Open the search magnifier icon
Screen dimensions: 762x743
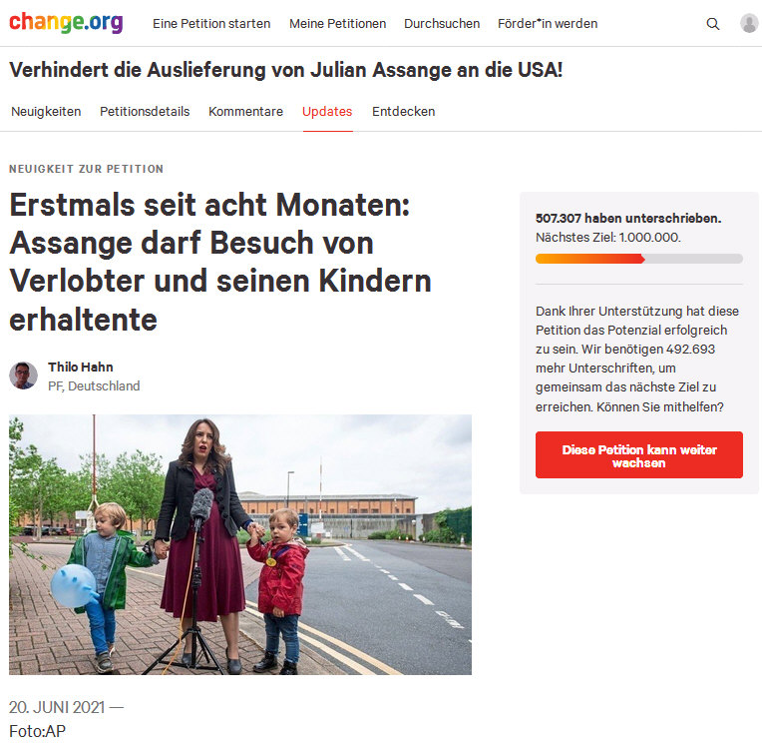point(712,24)
